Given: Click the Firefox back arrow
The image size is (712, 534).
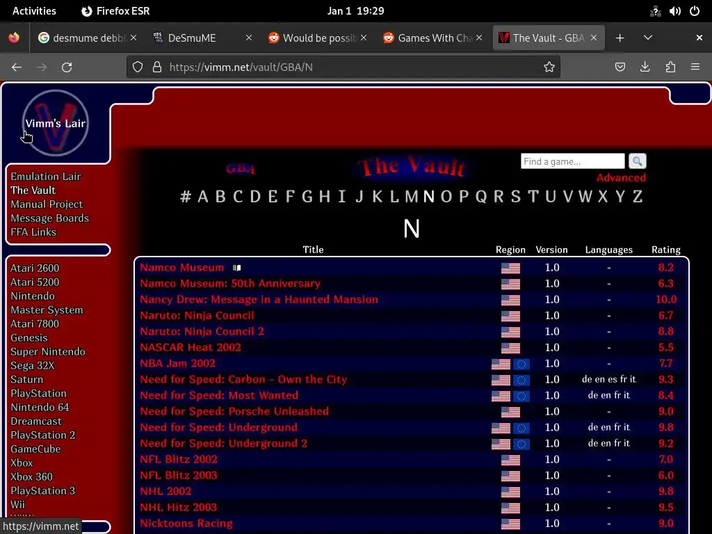Looking at the screenshot, I should click(17, 67).
